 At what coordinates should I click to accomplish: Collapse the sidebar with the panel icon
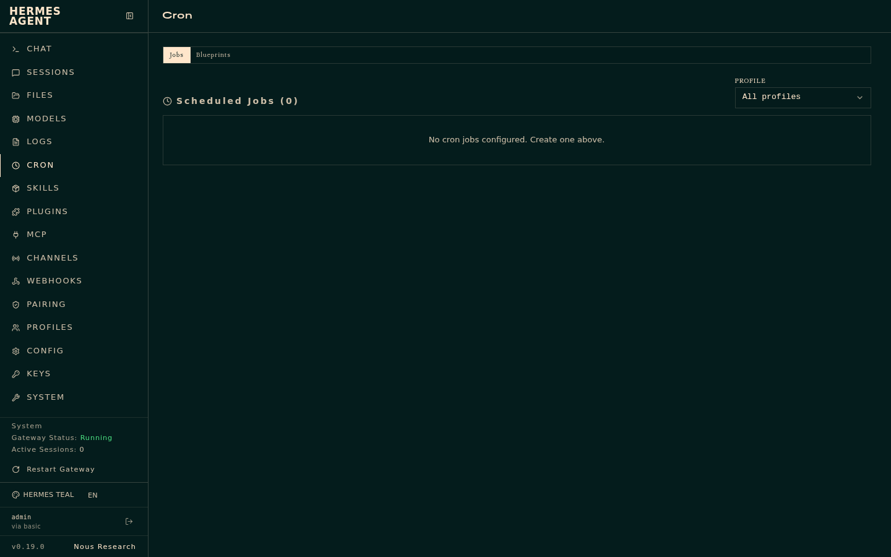click(130, 16)
